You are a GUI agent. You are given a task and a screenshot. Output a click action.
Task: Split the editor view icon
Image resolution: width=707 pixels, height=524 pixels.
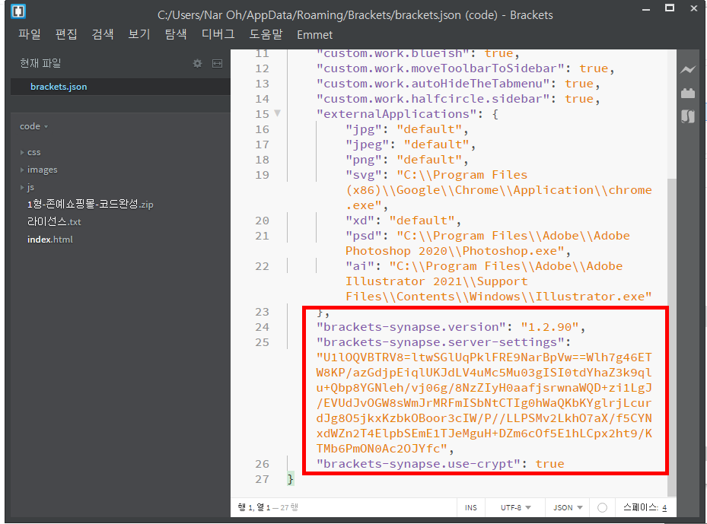pos(218,64)
